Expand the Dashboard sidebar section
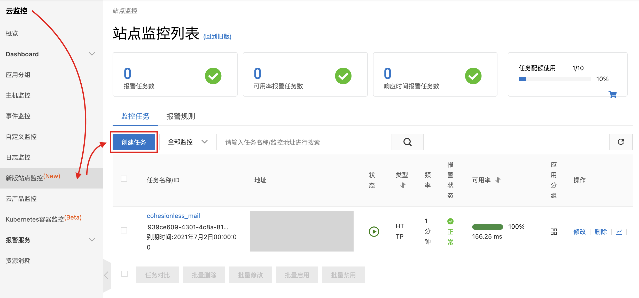Image resolution: width=639 pixels, height=298 pixels. tap(92, 54)
